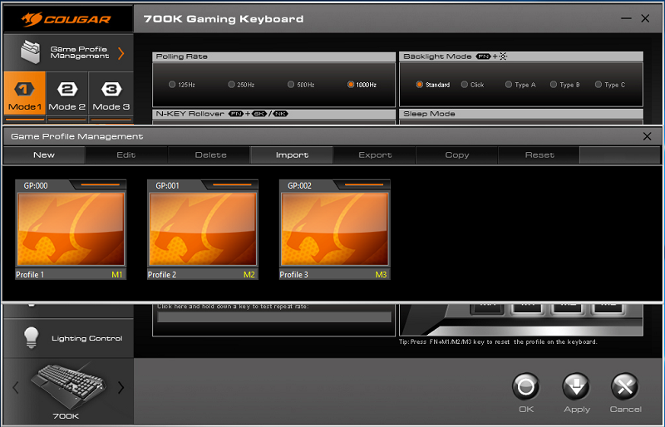The width and height of the screenshot is (665, 427).
Task: Click the GP:001 header label
Action: point(168,186)
